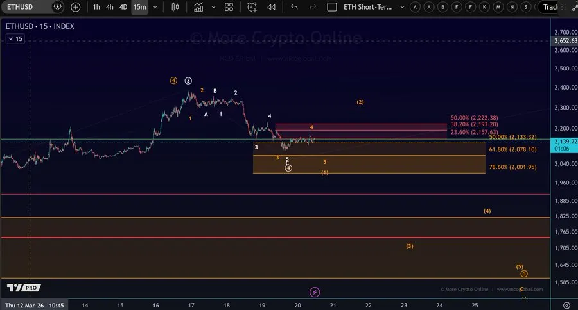Select the orange (4) wave label

(487, 211)
